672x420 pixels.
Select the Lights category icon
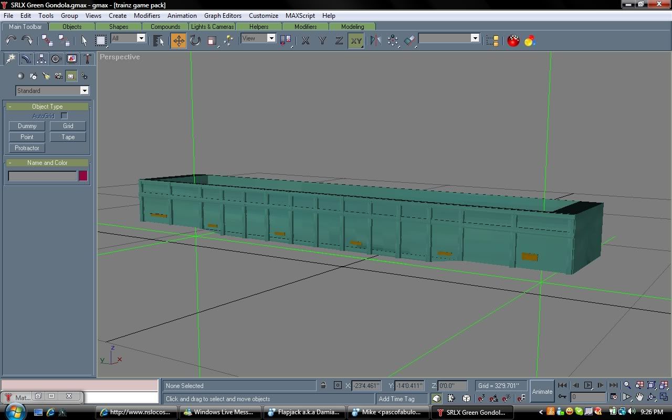[x=46, y=76]
